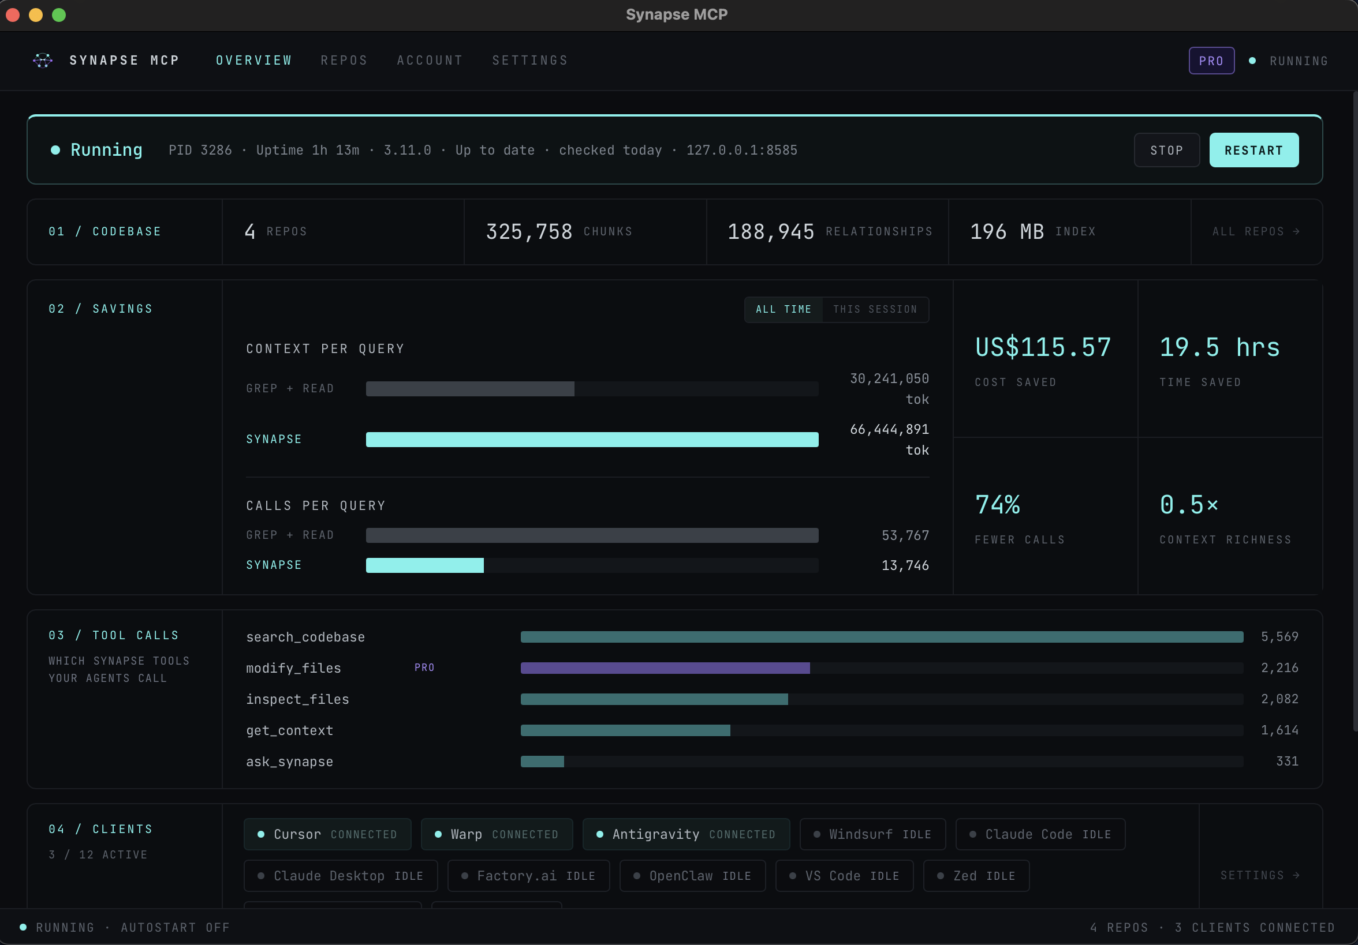The width and height of the screenshot is (1358, 945).
Task: Open the Account tab
Action: pyautogui.click(x=430, y=60)
